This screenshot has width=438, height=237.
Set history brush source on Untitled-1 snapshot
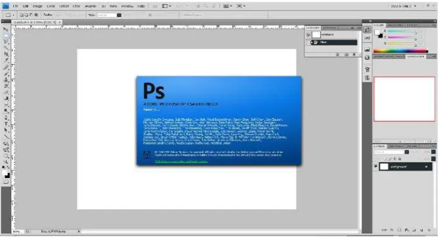click(308, 34)
